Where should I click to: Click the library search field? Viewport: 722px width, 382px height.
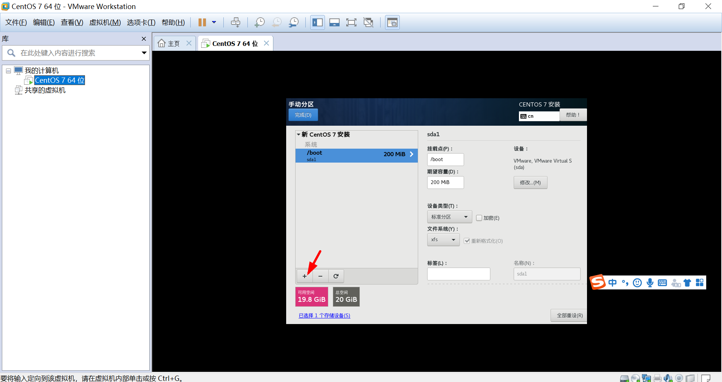click(x=75, y=53)
